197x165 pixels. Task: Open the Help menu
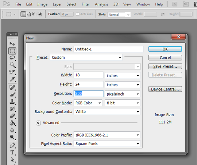pos(159,4)
